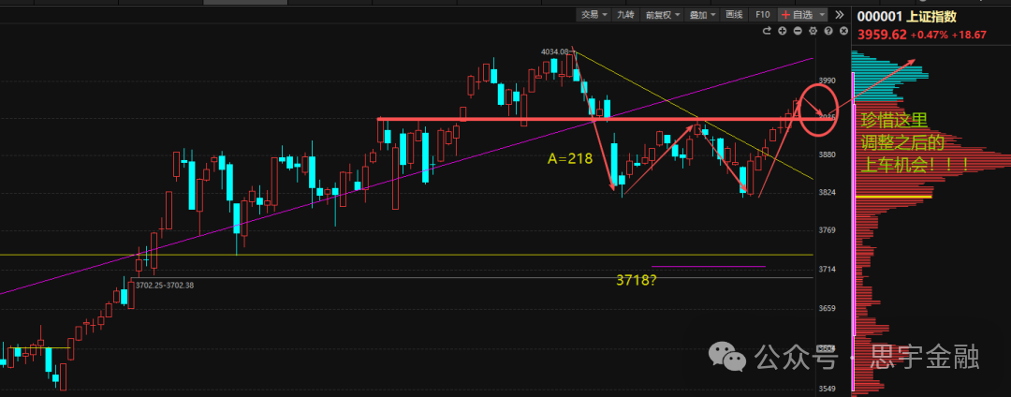Click the index price 3959.62
Viewport: 1011px width, 397px height.
(882, 35)
